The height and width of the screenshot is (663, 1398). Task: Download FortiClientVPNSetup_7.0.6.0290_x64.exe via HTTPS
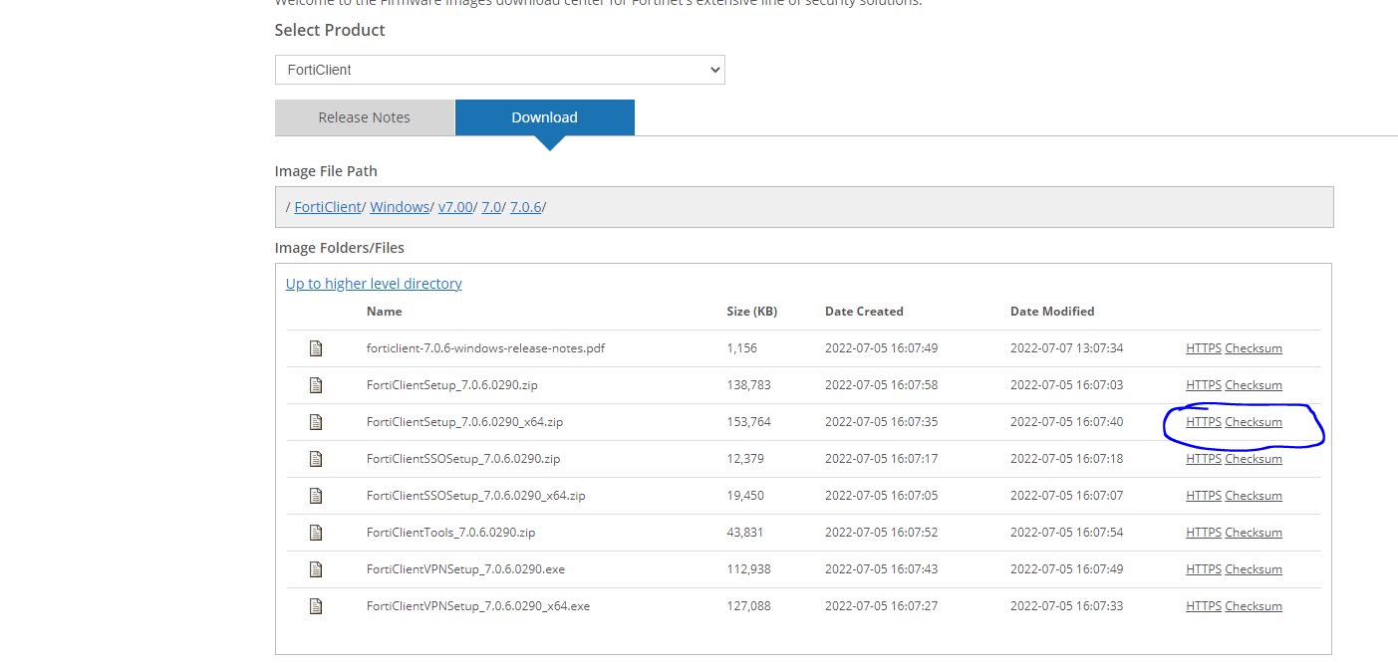click(1204, 606)
